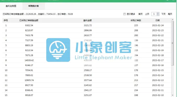Screen dimensions: 182x97
Task: Select sales amount cell 8803.19
Action: tap(29, 45)
